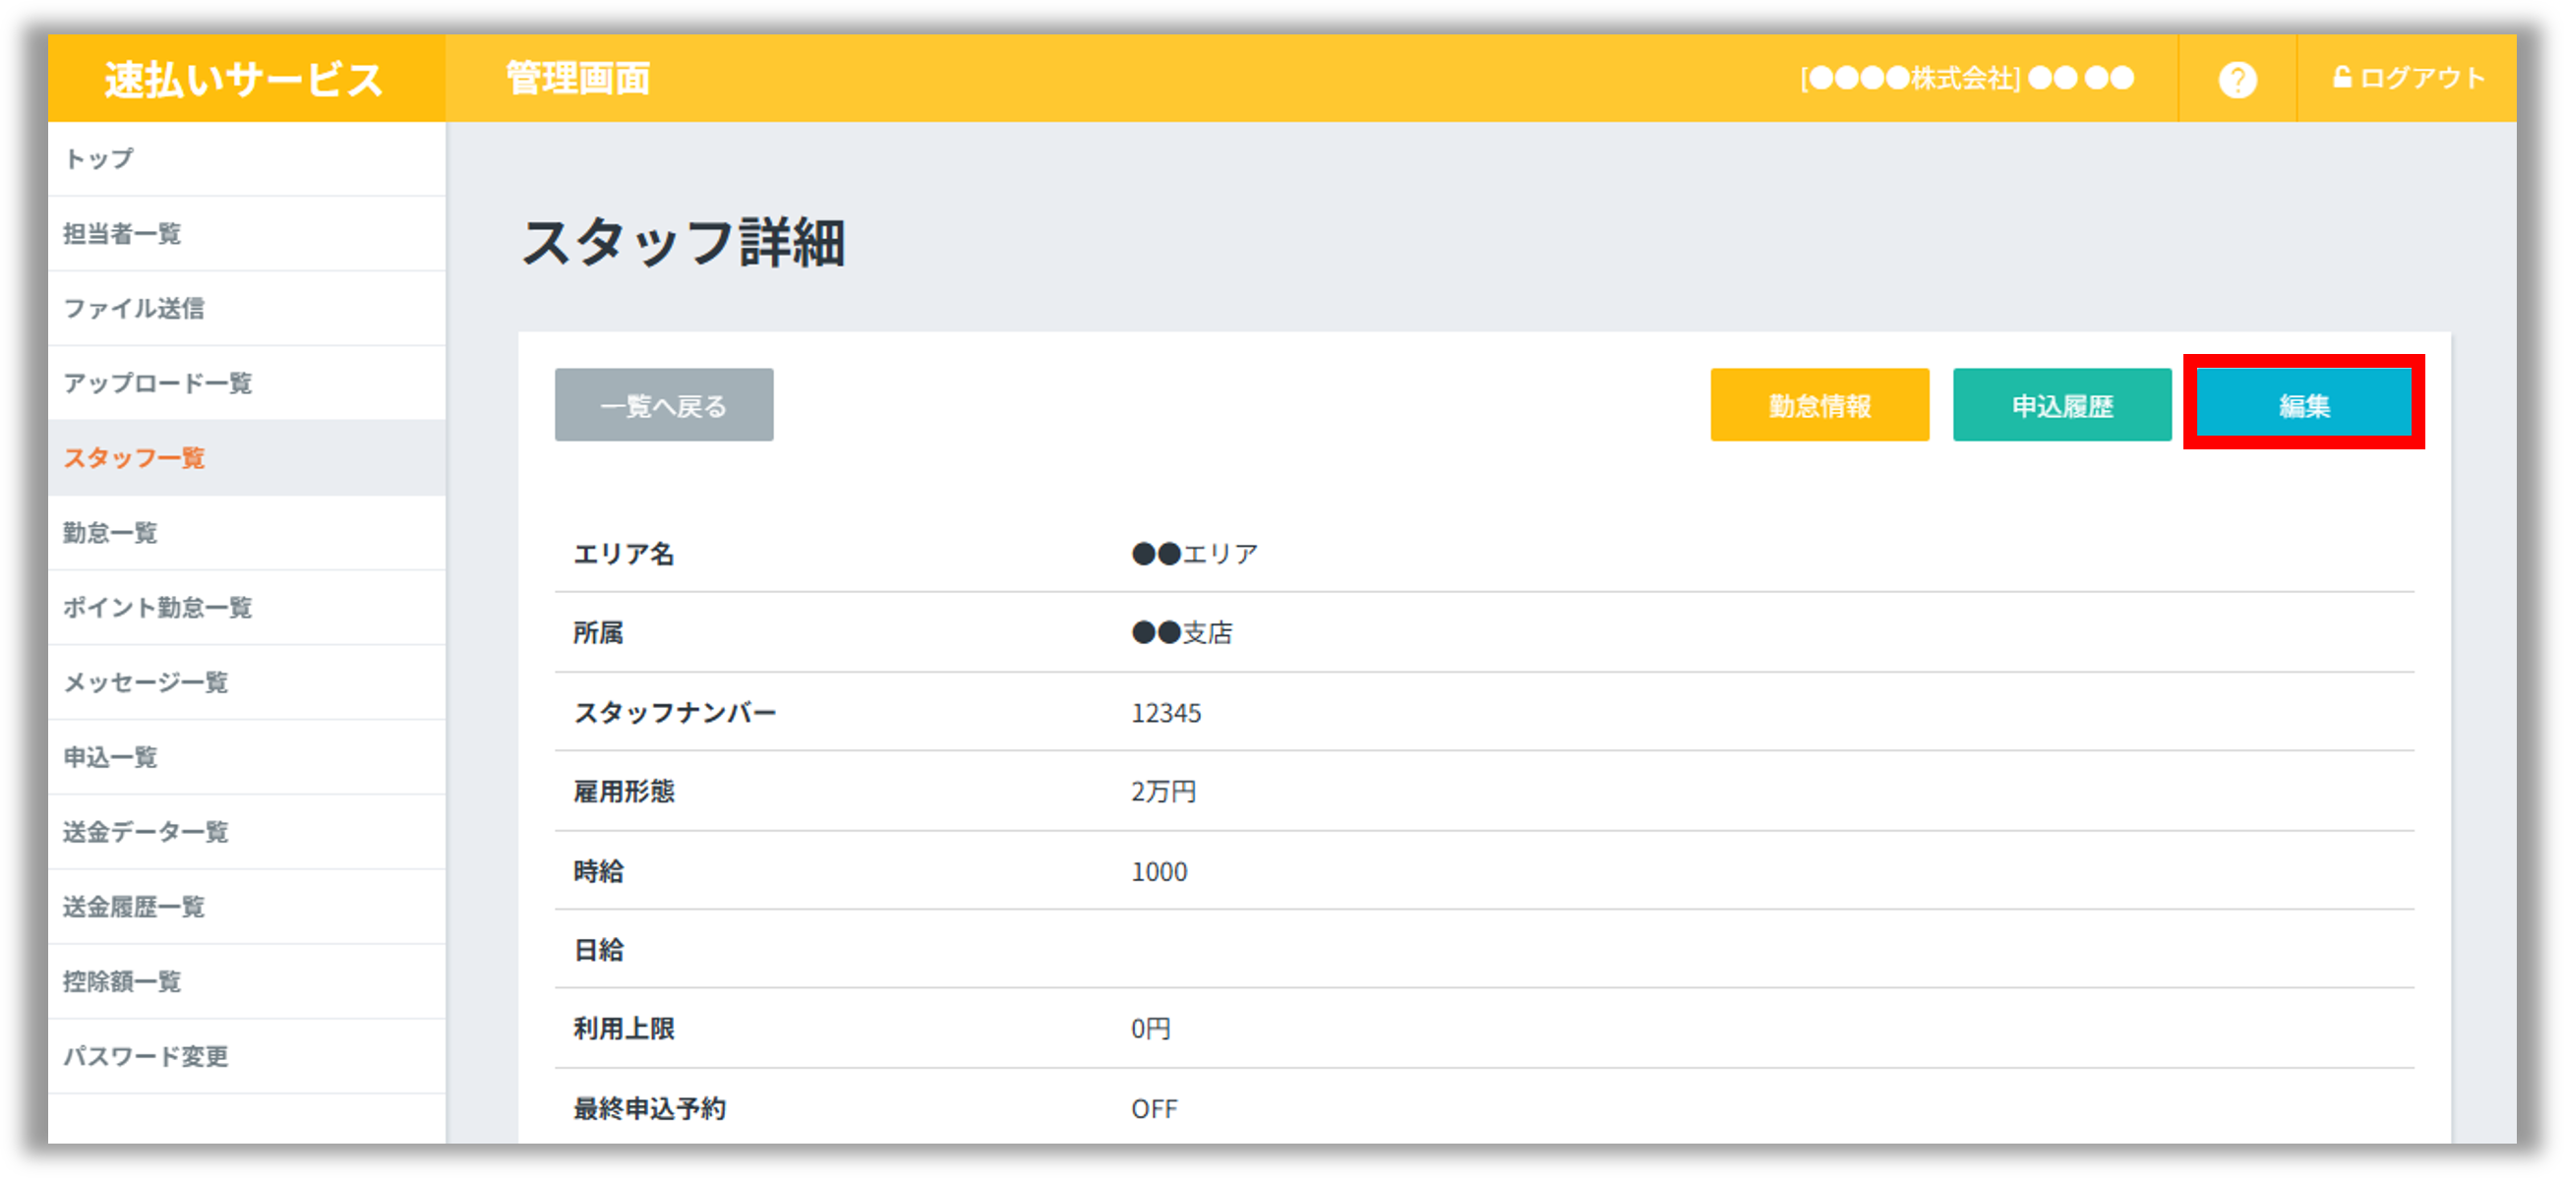
Task: Open 送金データ一覧 menu item
Action: [x=146, y=831]
